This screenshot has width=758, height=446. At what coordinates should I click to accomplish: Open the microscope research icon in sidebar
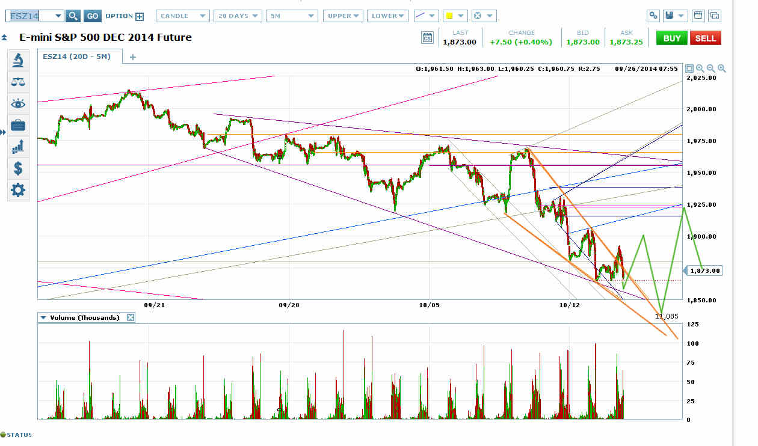(x=18, y=60)
